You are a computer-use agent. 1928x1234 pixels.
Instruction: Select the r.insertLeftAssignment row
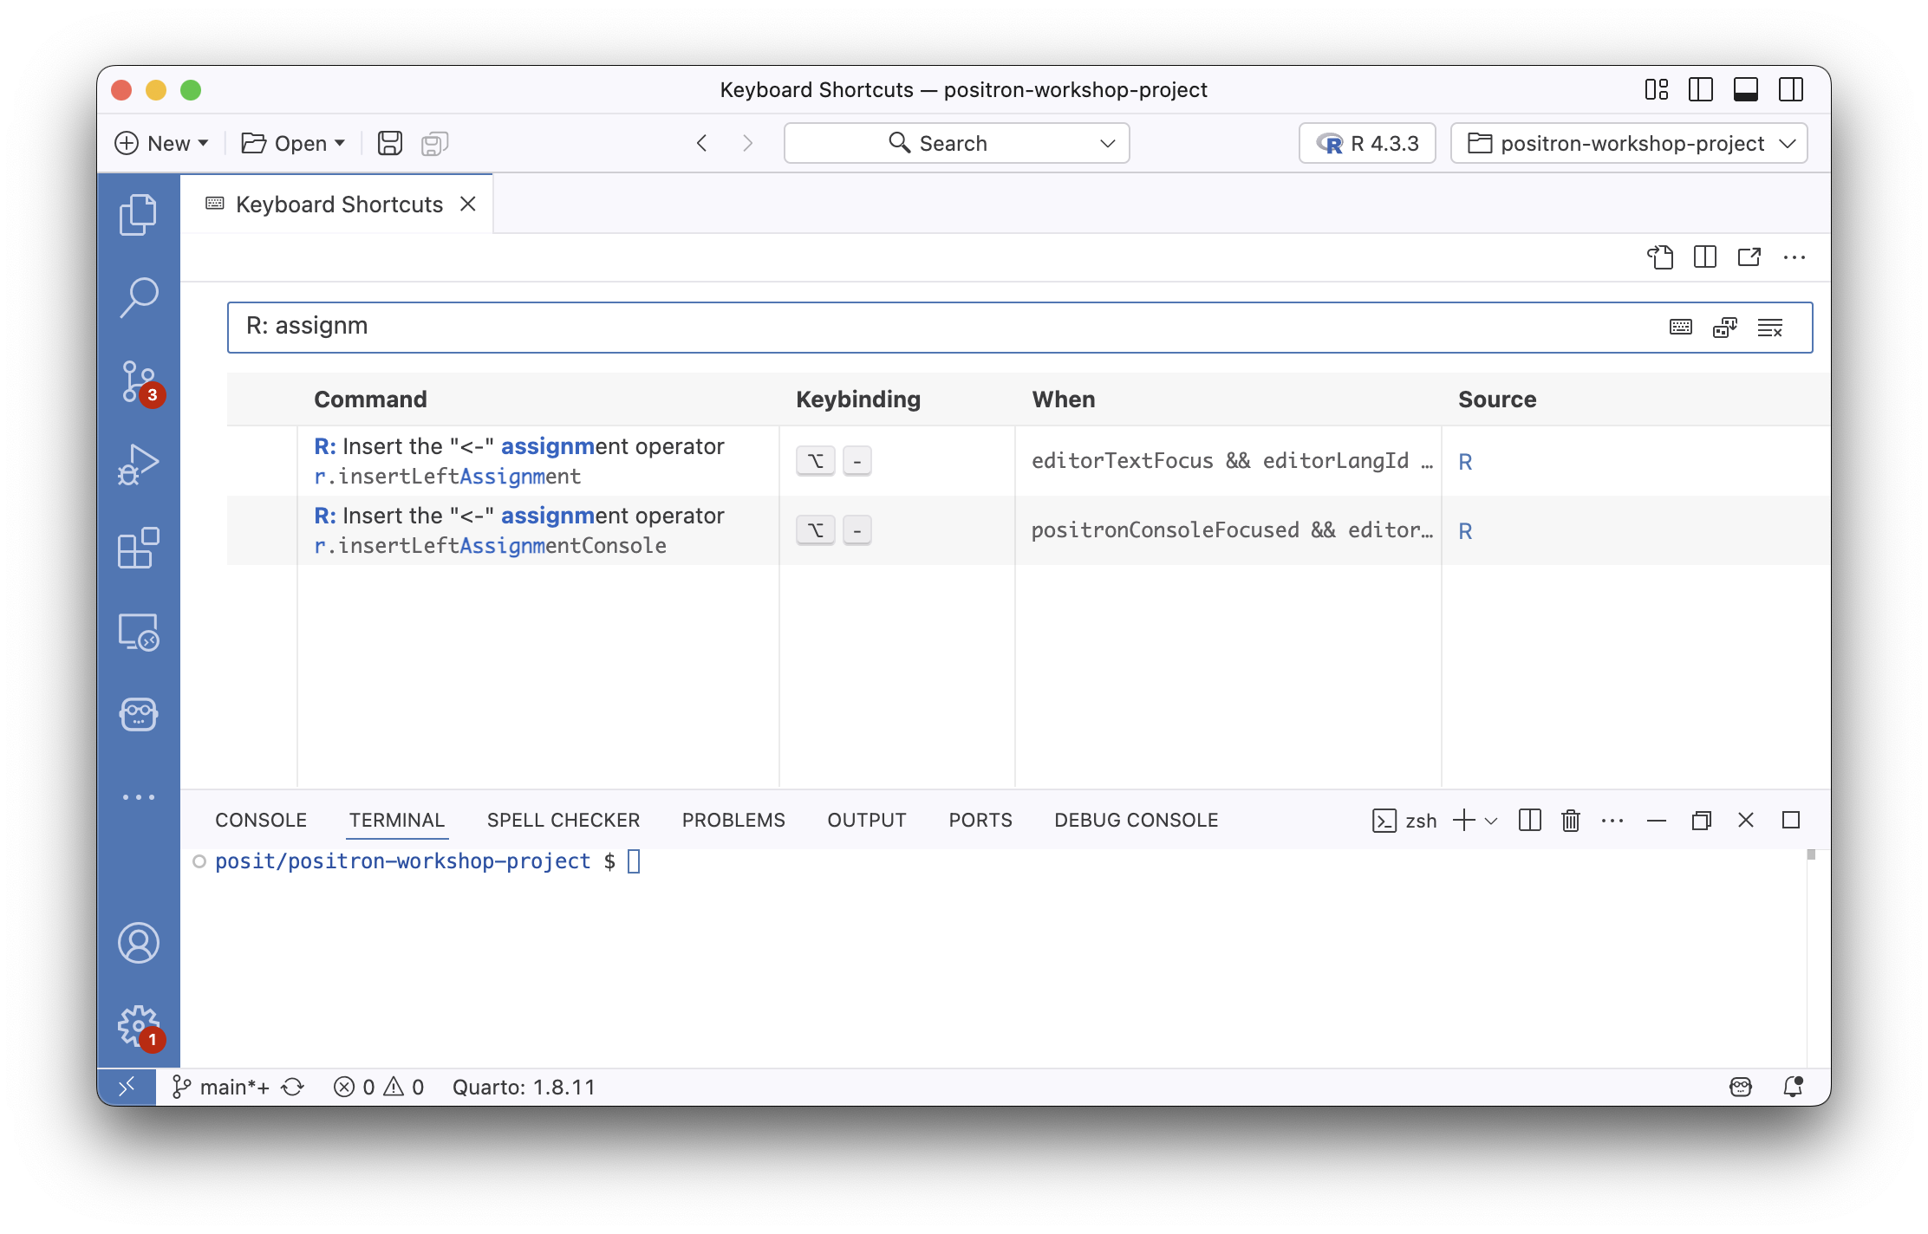coord(1028,461)
